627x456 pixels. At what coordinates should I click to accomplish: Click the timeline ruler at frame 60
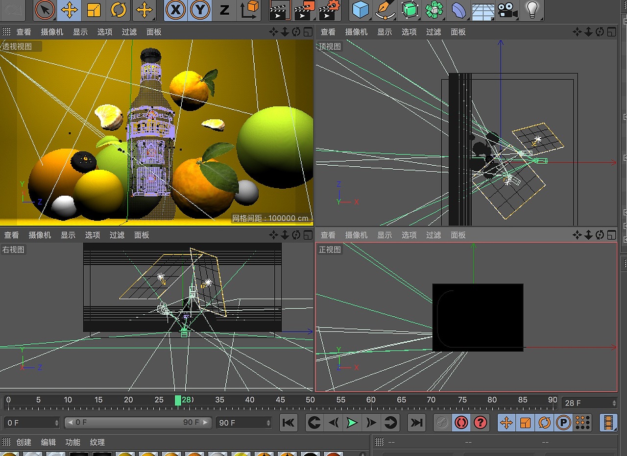coord(371,400)
